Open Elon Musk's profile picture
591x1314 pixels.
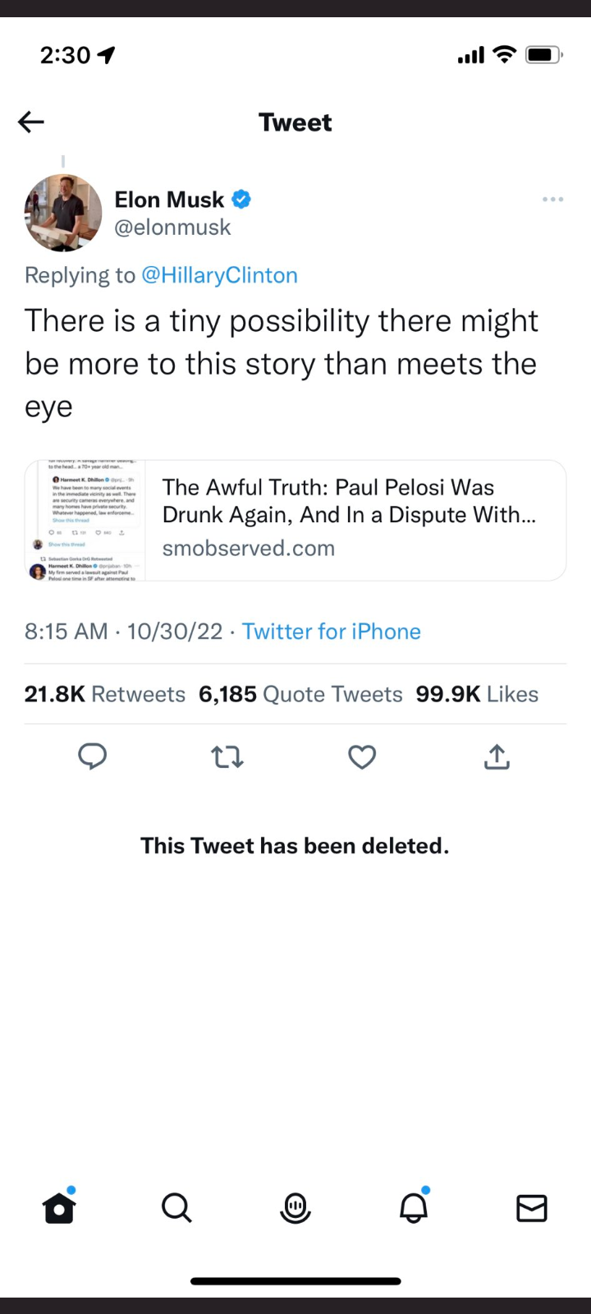coord(63,213)
